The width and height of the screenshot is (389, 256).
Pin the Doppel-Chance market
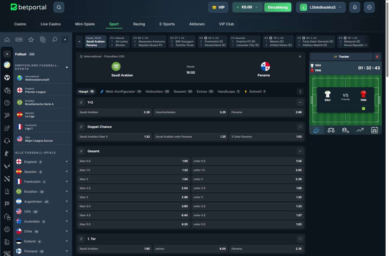[x=81, y=127]
